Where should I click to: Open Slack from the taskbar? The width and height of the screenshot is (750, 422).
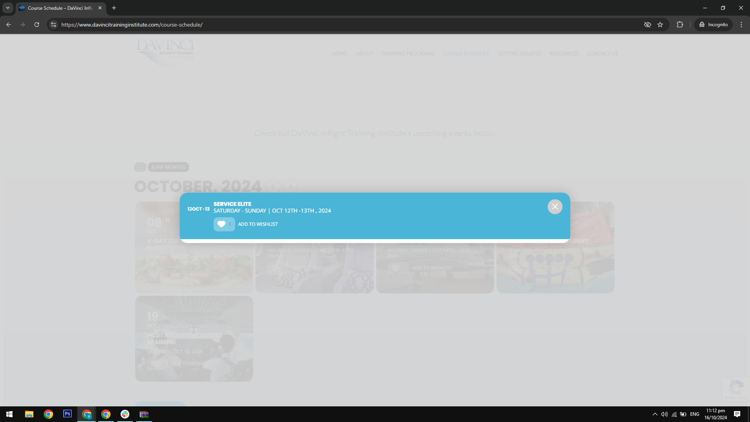[x=125, y=414]
